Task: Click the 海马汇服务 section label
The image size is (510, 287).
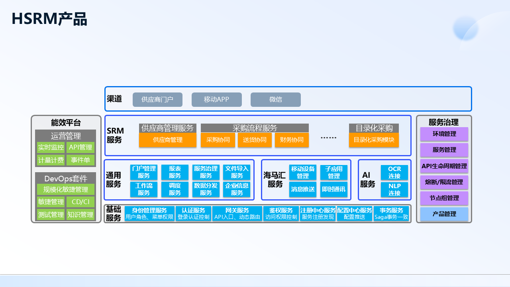Action: click(x=275, y=180)
